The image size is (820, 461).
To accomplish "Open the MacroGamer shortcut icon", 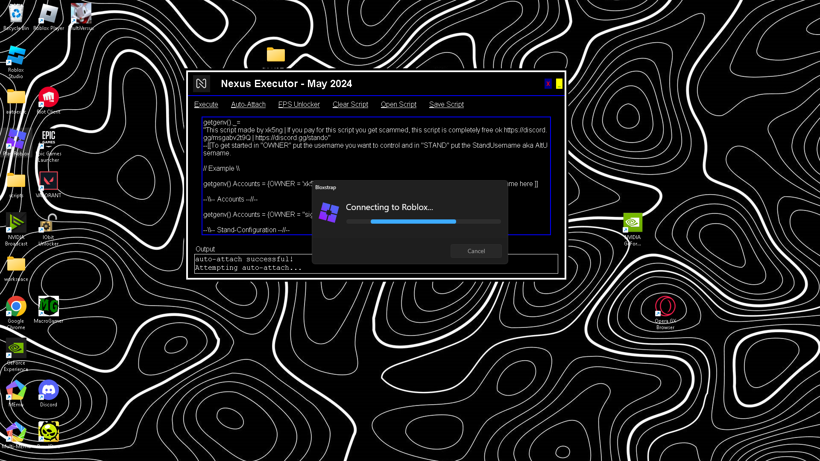I will (48, 306).
